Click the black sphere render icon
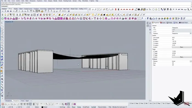This screenshot has width=192, height=108. pyautogui.click(x=104, y=15)
